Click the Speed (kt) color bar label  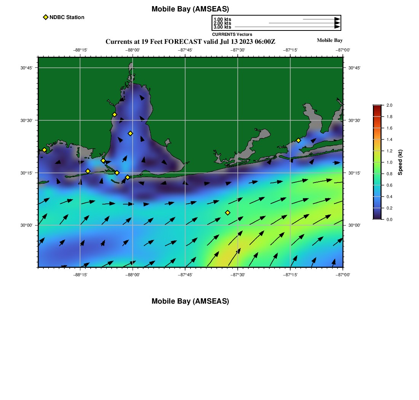[x=400, y=162]
